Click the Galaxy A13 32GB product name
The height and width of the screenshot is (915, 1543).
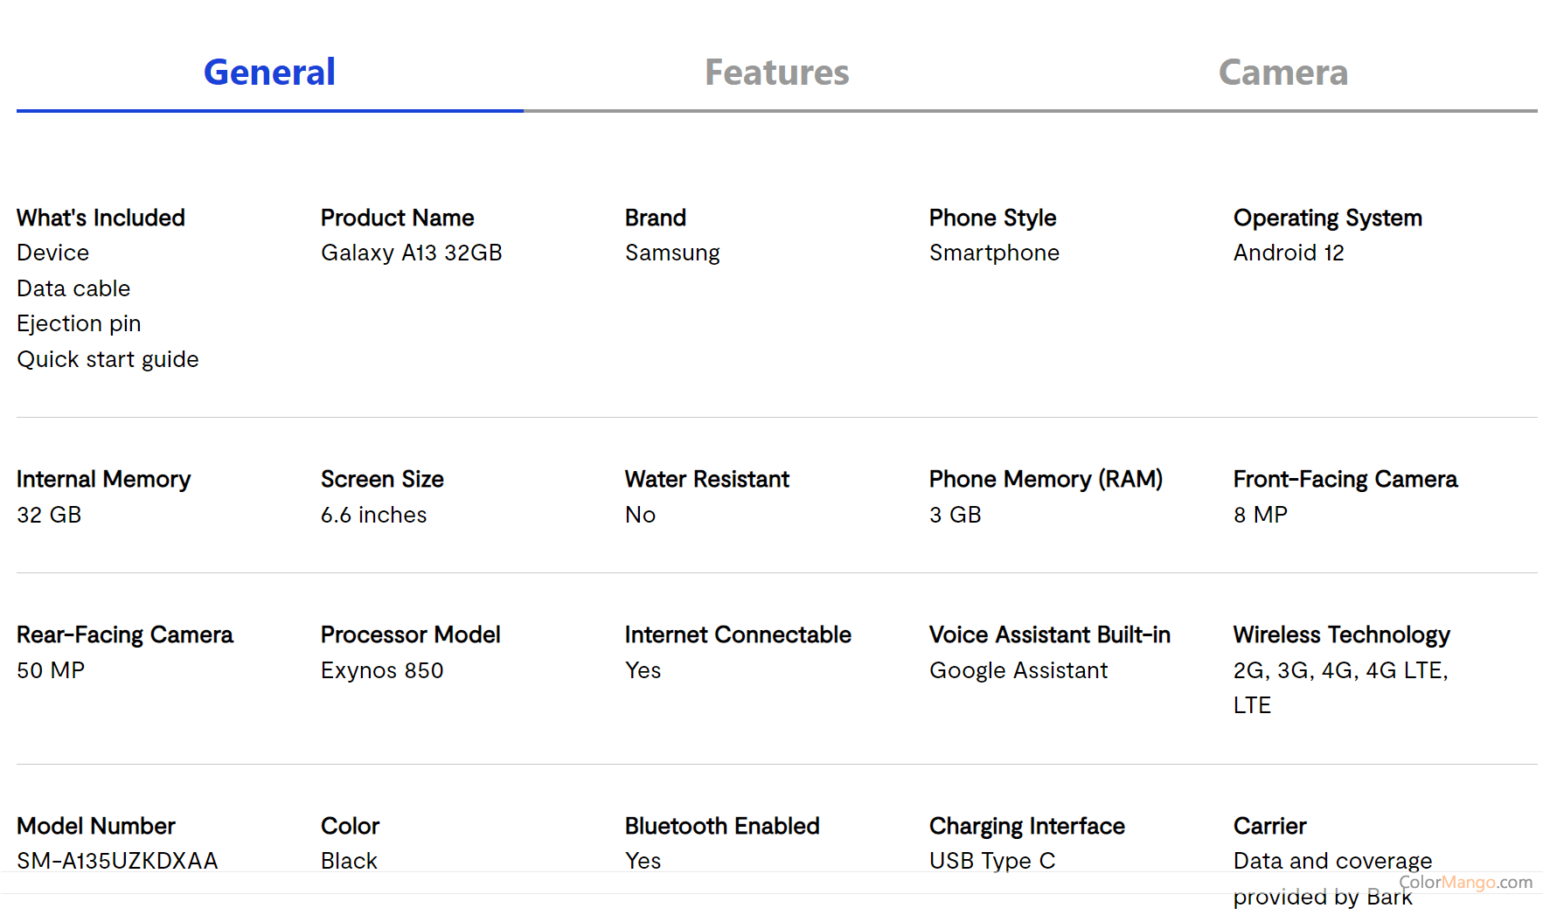411,253
